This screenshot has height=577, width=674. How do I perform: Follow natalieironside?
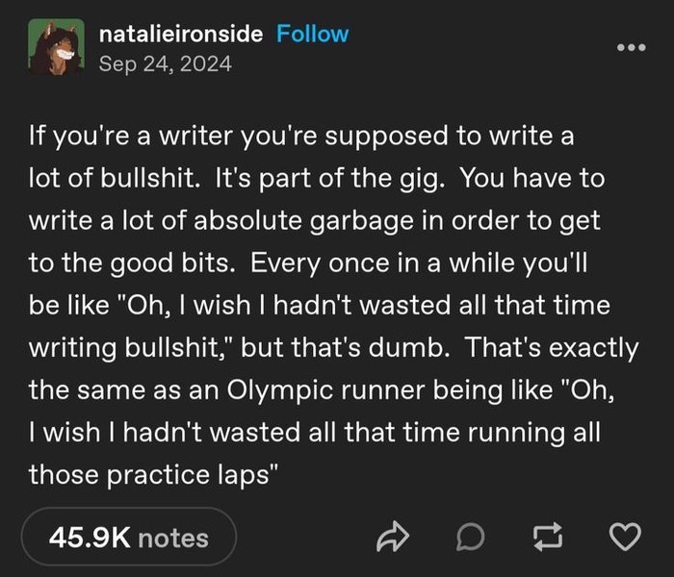312,34
